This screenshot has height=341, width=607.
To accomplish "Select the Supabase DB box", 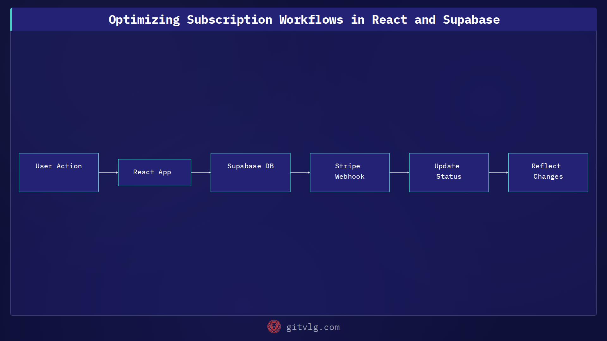I will pyautogui.click(x=250, y=172).
